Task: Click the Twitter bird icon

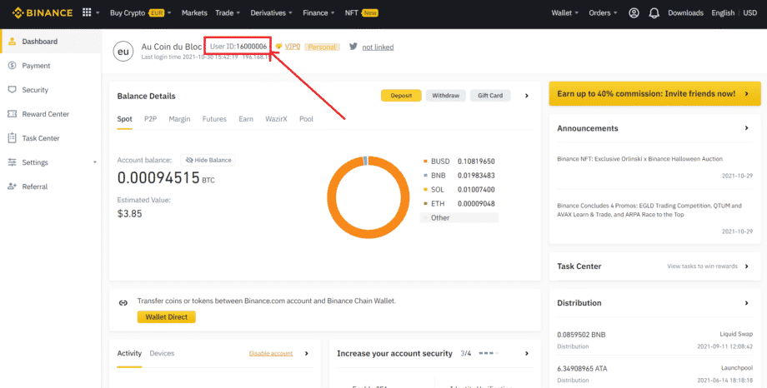Action: coord(353,47)
